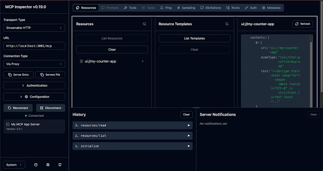Expand the initialize history entry
This screenshot has width=323, height=171.
coord(132,146)
